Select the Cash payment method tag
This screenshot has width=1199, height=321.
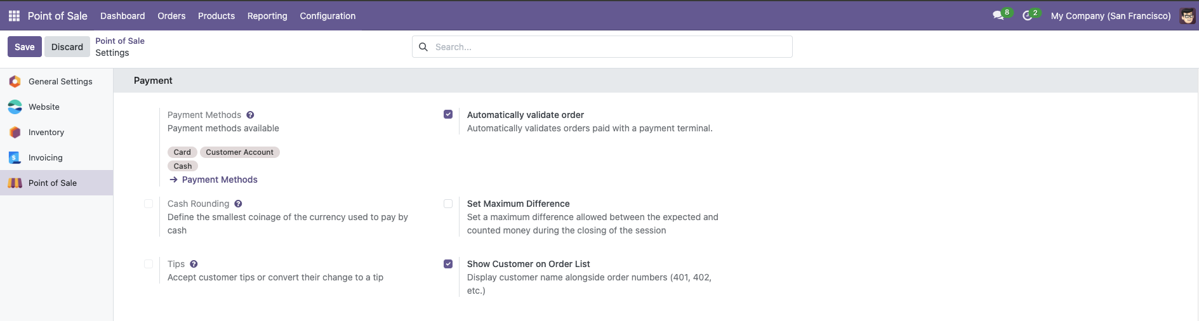(x=183, y=166)
